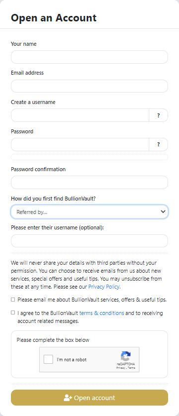Click the password strength indicator bar
Screen dimensions: 179x416
click(x=89, y=157)
